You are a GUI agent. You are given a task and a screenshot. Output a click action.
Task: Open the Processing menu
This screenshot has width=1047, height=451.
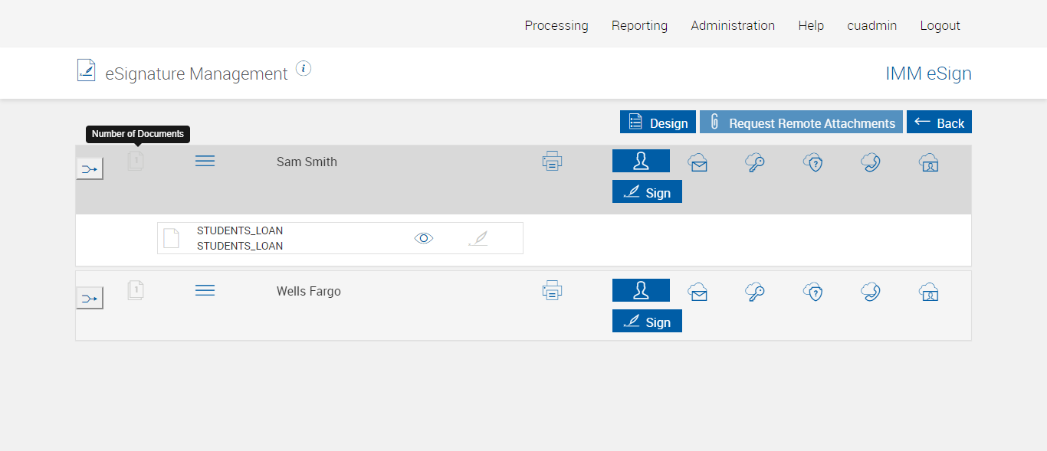pyautogui.click(x=556, y=25)
